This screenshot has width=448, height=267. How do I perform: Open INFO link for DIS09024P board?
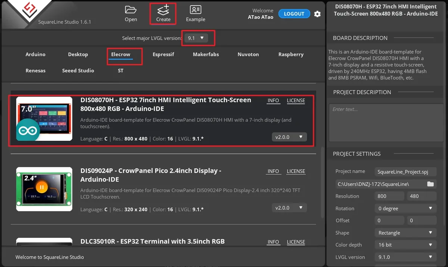[x=273, y=171]
